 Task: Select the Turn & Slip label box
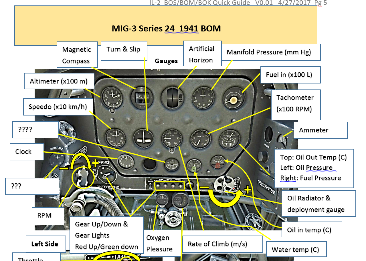point(124,51)
